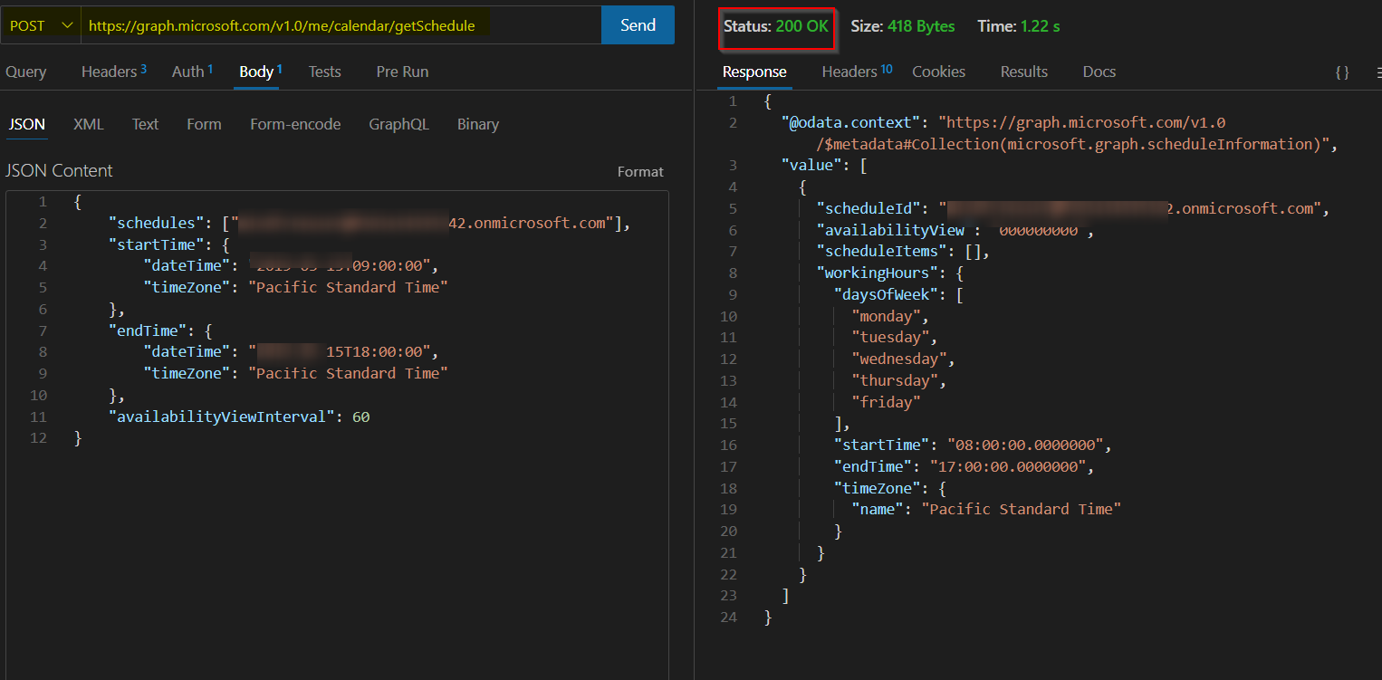1382x680 pixels.
Task: Select XML body type
Action: click(x=89, y=124)
